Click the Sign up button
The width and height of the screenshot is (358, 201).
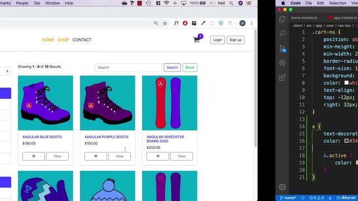[235, 40]
